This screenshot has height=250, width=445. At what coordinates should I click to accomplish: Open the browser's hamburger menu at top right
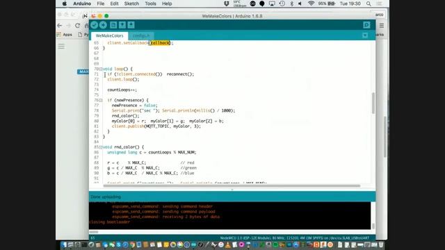tap(382, 26)
